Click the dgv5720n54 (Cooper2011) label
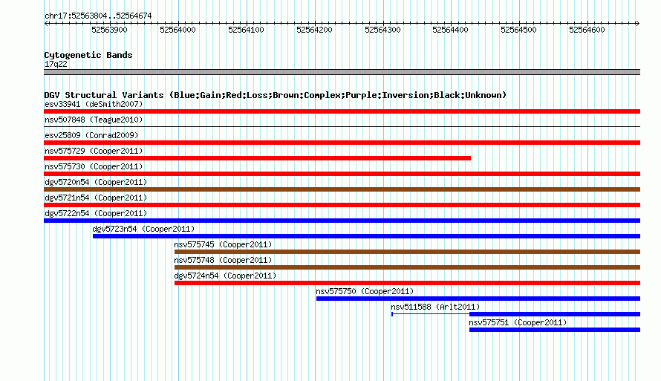Screen dimensions: 661x381 point(96,182)
